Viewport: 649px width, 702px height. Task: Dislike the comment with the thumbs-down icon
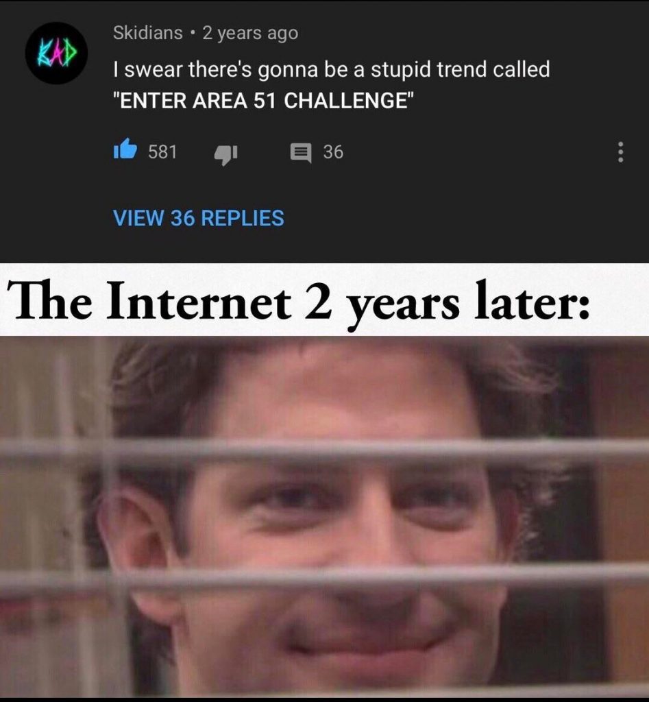225,154
